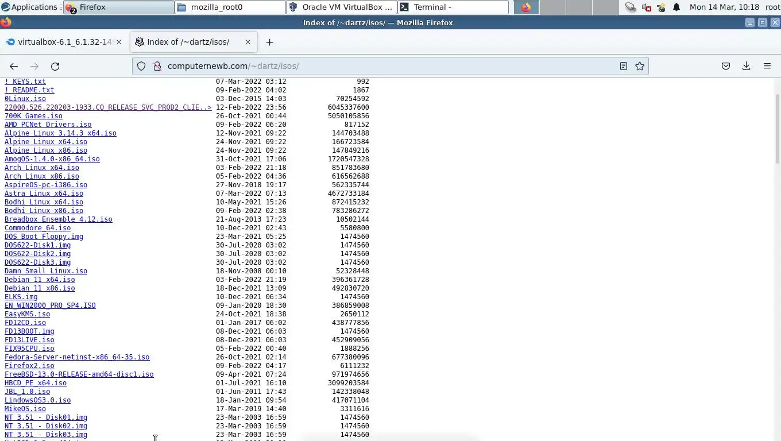Select the 'Index of /~dartz/isos/' tab
Screen dimensions: 781x441
coord(194,42)
